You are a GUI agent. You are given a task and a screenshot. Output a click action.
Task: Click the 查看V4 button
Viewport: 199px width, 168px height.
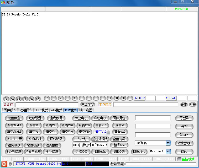tap(50, 126)
